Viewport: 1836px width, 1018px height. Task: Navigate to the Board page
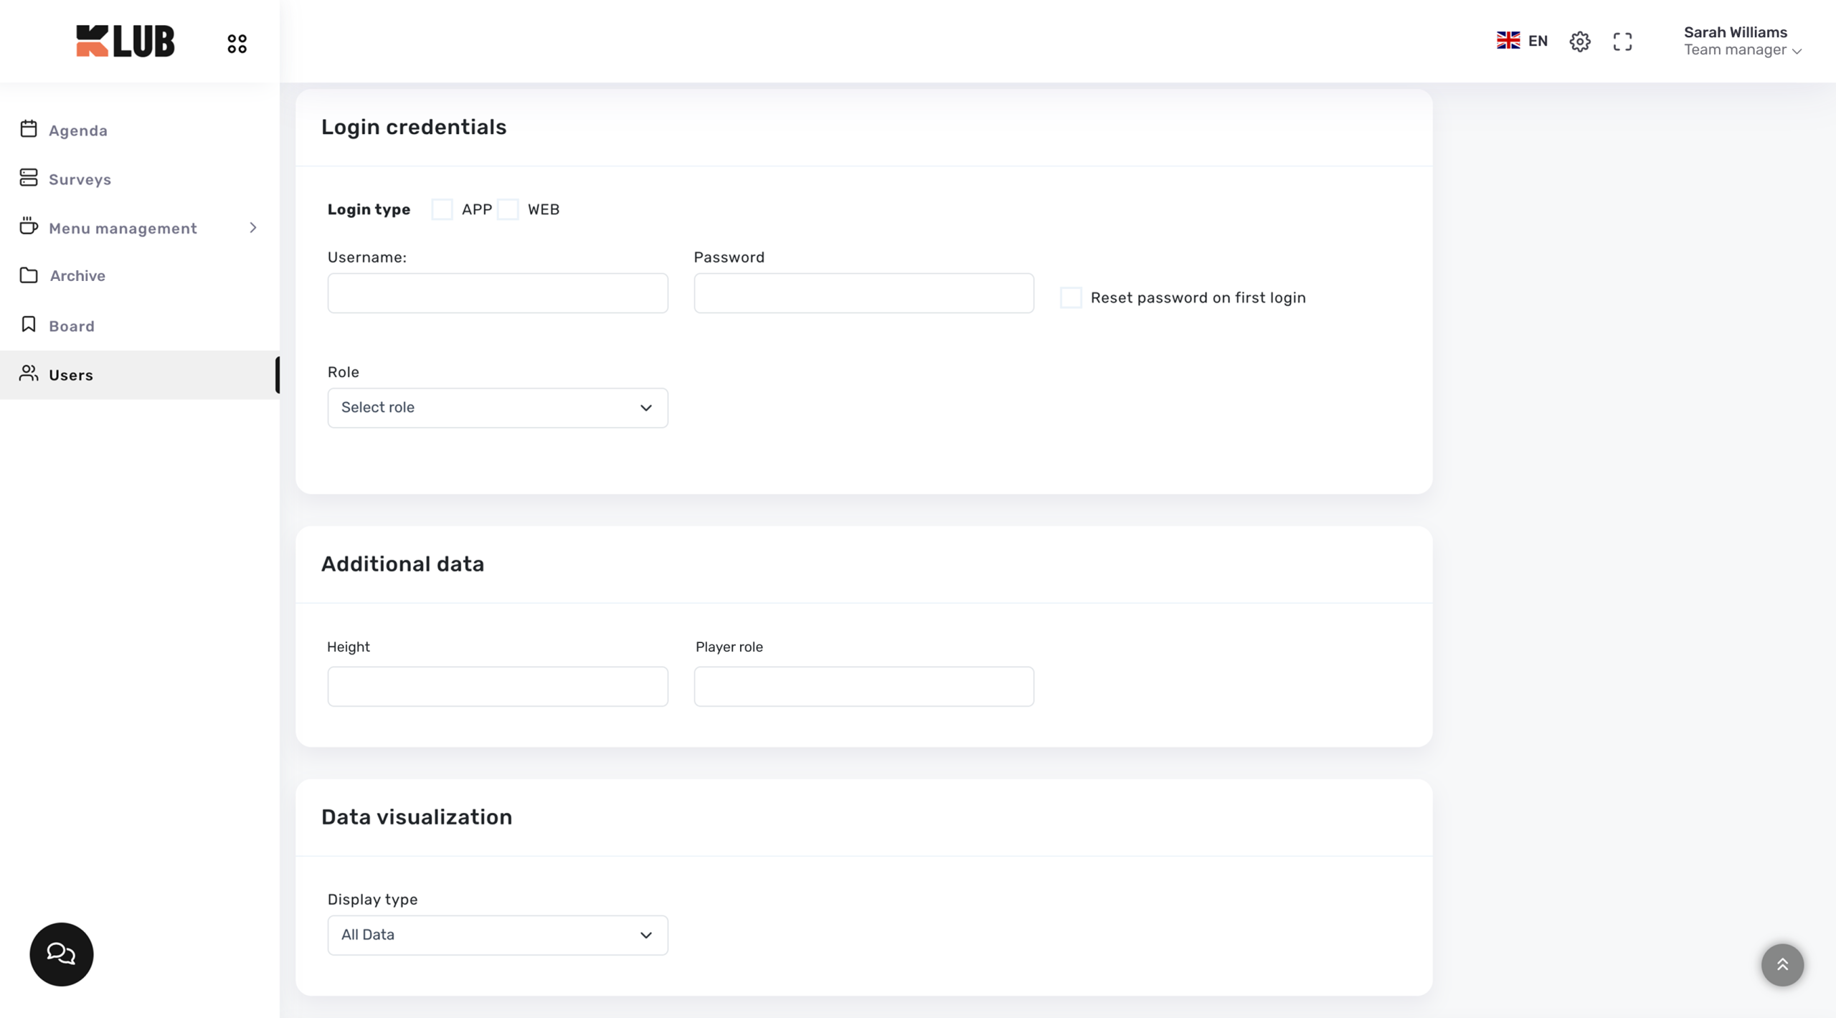tap(71, 326)
